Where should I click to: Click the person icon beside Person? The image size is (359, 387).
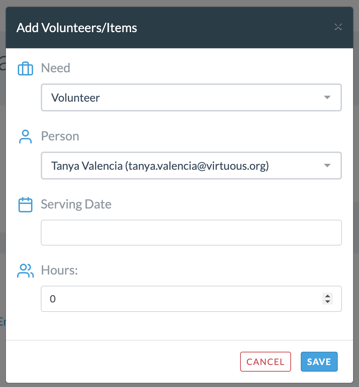25,137
